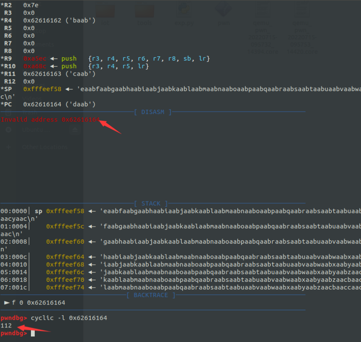Click the active pwndbg prompt cursor
Screen dimensions: 361x342
click(33, 333)
